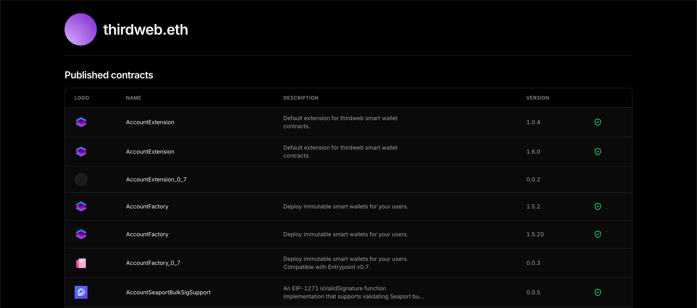The image size is (697, 308).
Task: Click the Published contracts heading
Action: pyautogui.click(x=109, y=75)
